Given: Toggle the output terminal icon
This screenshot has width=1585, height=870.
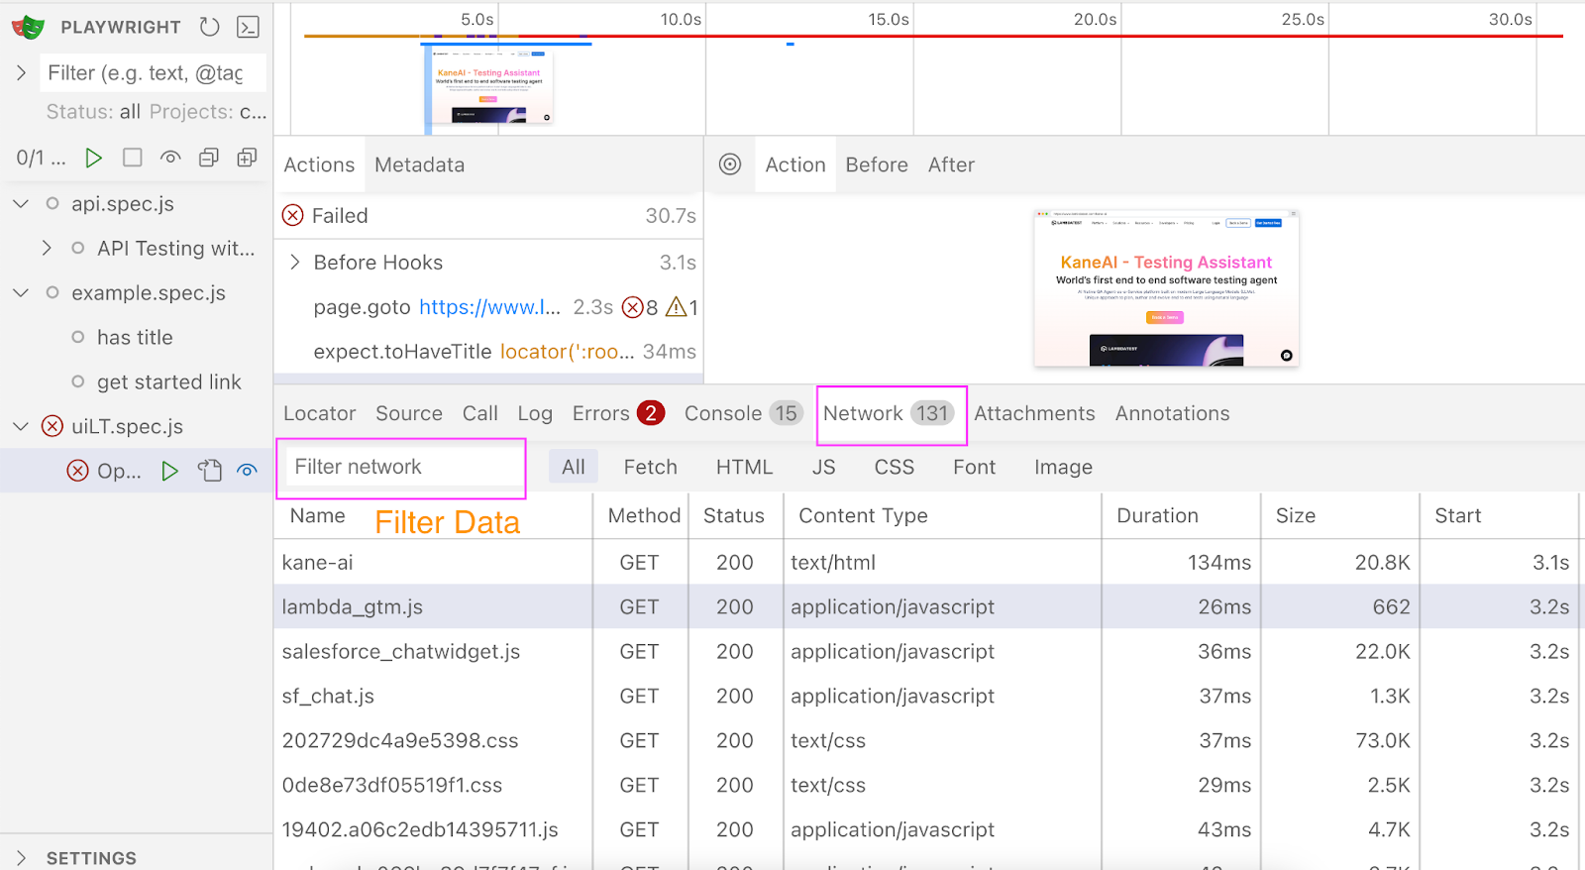Looking at the screenshot, I should (x=249, y=27).
